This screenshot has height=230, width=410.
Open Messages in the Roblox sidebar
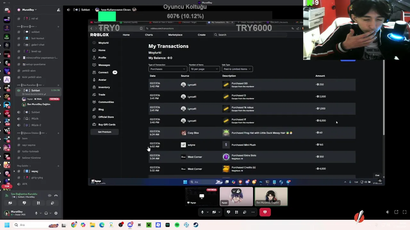click(104, 65)
